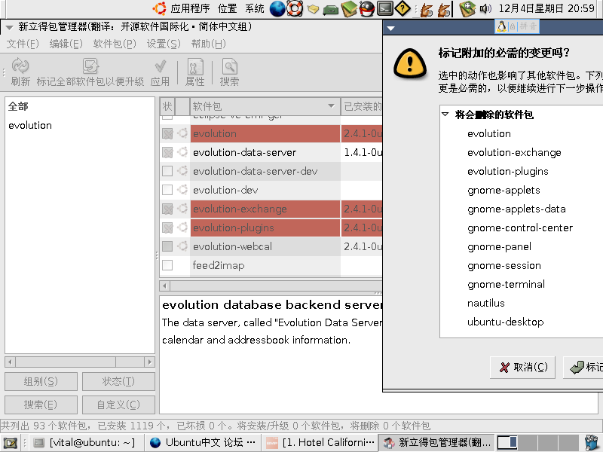This screenshot has height=452, width=603.
Task: Click the Ubuntu logo in the evolution-plugins row
Action: pos(182,228)
